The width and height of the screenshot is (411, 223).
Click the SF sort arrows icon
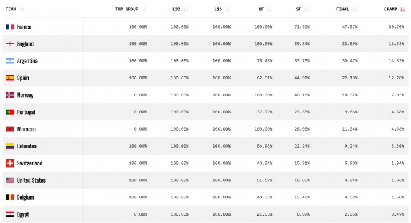(307, 10)
